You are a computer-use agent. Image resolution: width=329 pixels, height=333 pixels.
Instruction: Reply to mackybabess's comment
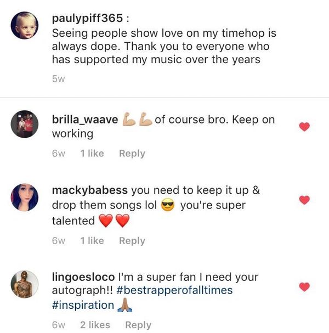[132, 240]
